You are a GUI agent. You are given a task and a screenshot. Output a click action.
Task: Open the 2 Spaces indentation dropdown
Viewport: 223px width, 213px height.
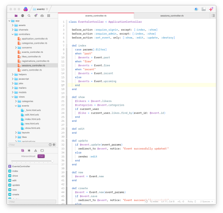point(206,201)
